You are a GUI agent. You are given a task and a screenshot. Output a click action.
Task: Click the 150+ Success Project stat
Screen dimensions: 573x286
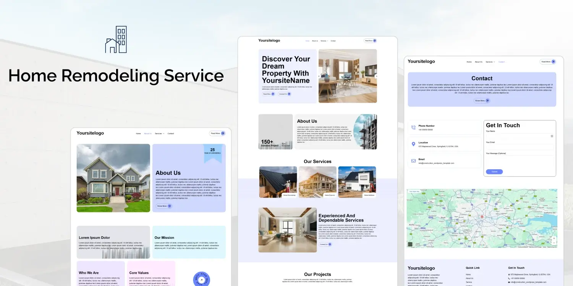point(270,143)
